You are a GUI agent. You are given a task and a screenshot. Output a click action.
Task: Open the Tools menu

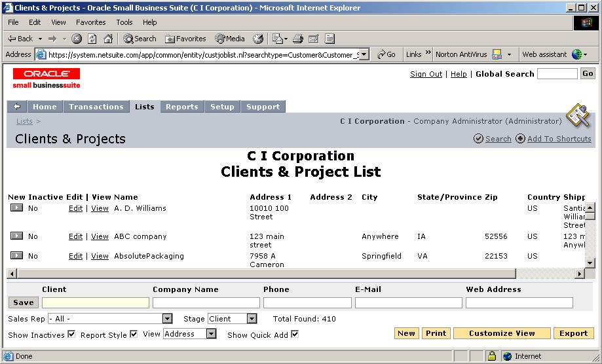click(124, 22)
